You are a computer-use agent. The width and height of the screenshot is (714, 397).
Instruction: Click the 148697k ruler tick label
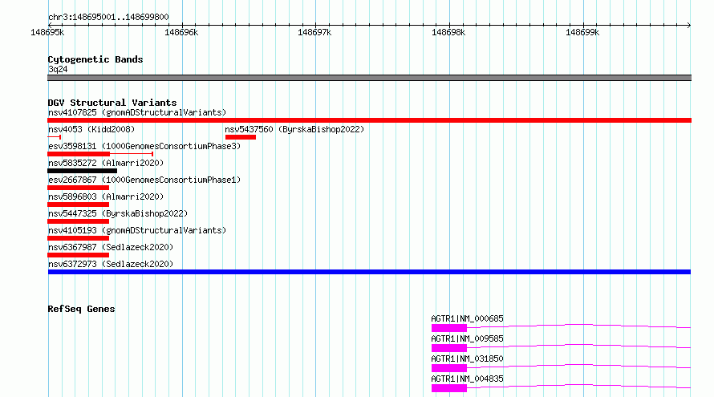click(x=314, y=32)
